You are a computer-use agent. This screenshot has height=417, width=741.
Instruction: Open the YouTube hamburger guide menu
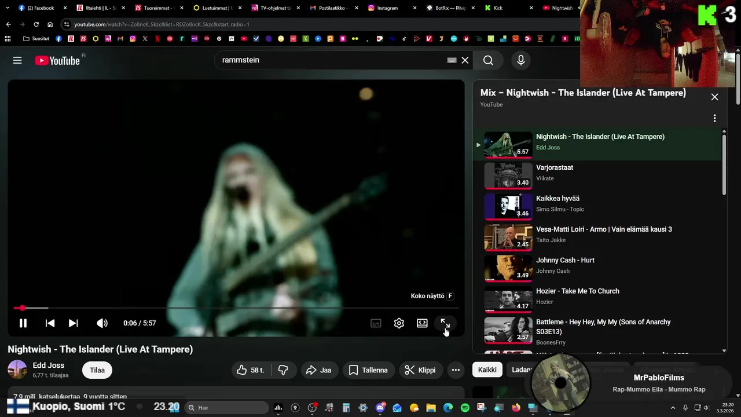click(17, 60)
